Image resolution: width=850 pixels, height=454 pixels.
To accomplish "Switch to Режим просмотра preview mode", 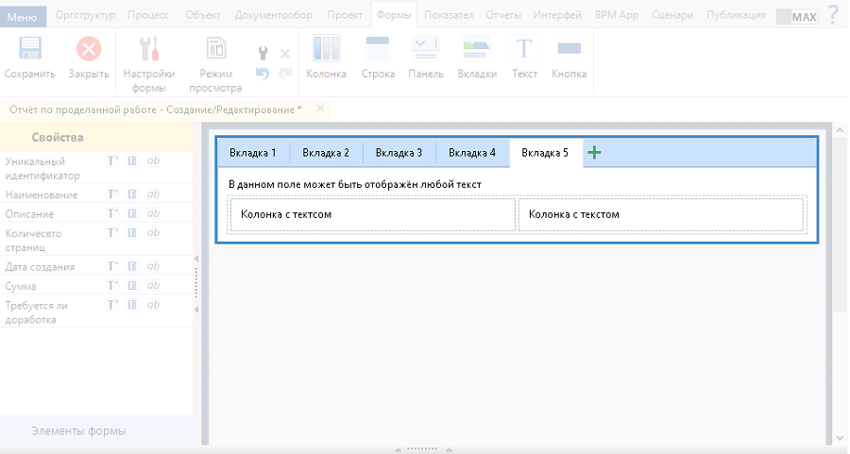I will pyautogui.click(x=215, y=51).
